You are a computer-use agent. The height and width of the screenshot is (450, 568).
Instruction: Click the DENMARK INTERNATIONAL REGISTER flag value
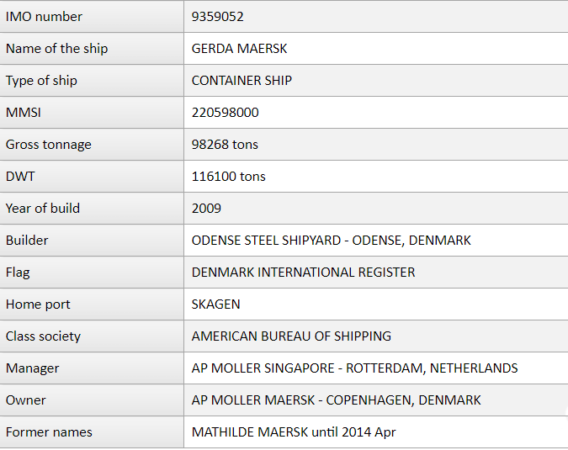pyautogui.click(x=303, y=273)
